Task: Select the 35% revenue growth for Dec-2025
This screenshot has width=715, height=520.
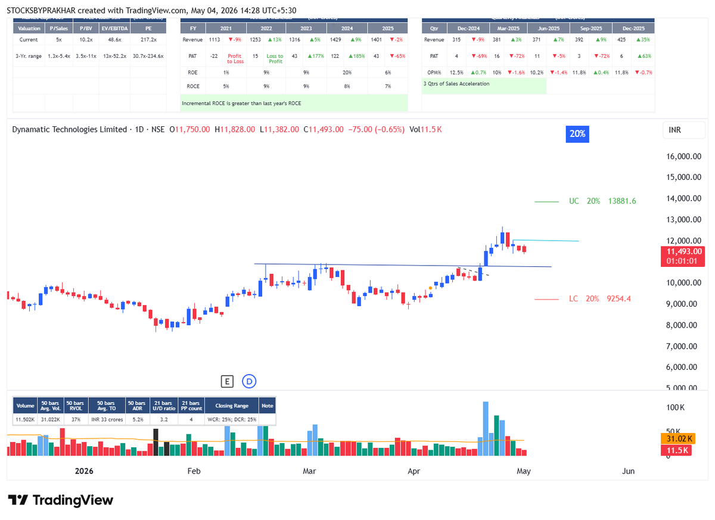Action: (x=643, y=40)
